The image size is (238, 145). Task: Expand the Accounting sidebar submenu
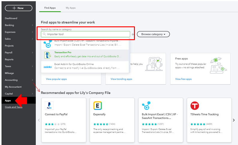pos(32,80)
